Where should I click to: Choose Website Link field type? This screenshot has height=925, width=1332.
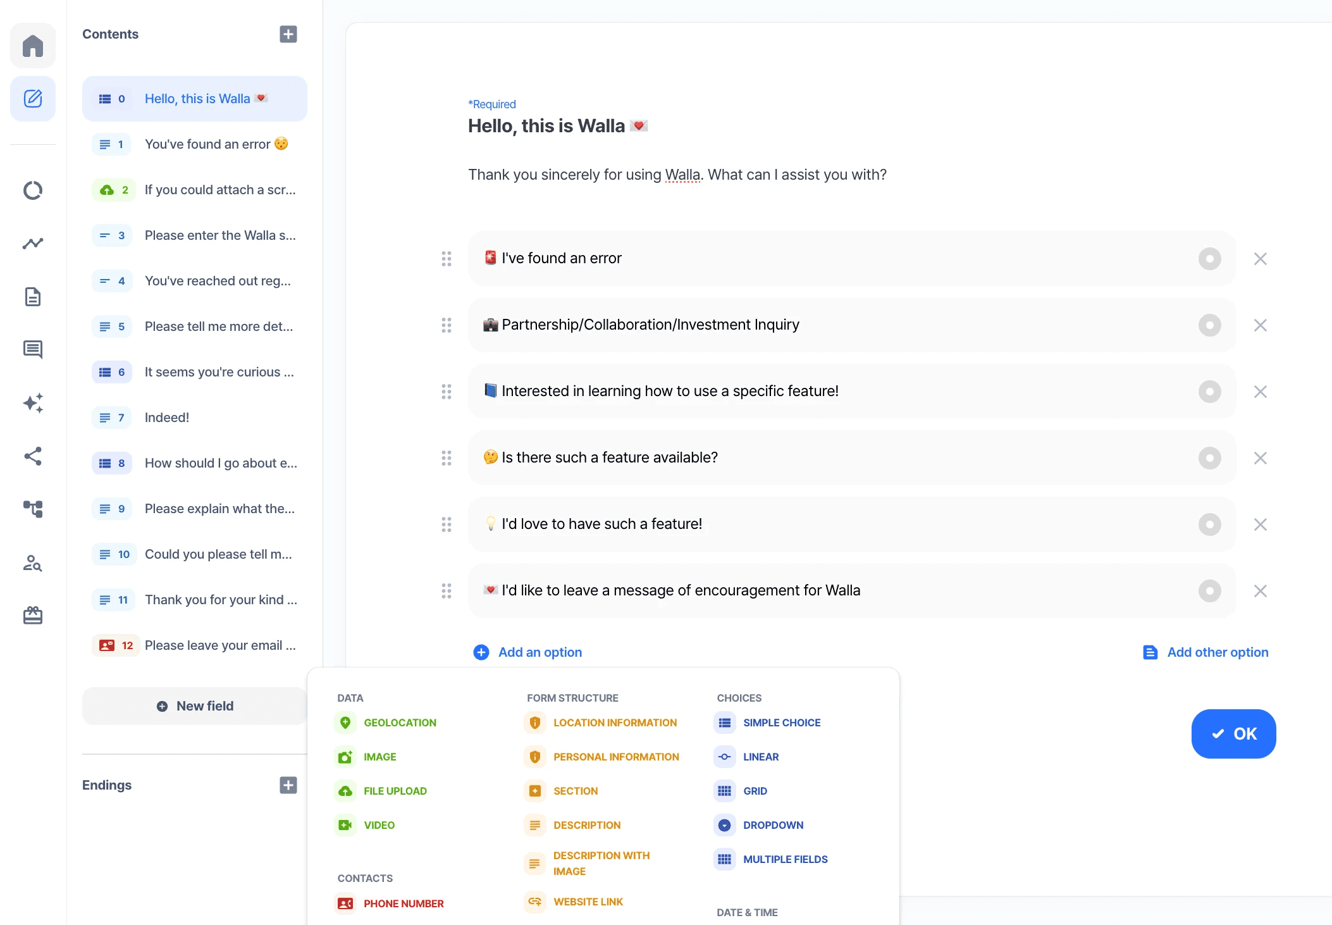(574, 902)
